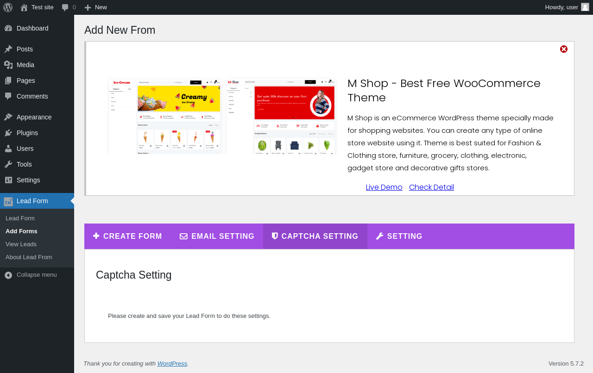Click the 'Please create and save' message
Viewport: 593px width, 373px height.
tap(189, 316)
